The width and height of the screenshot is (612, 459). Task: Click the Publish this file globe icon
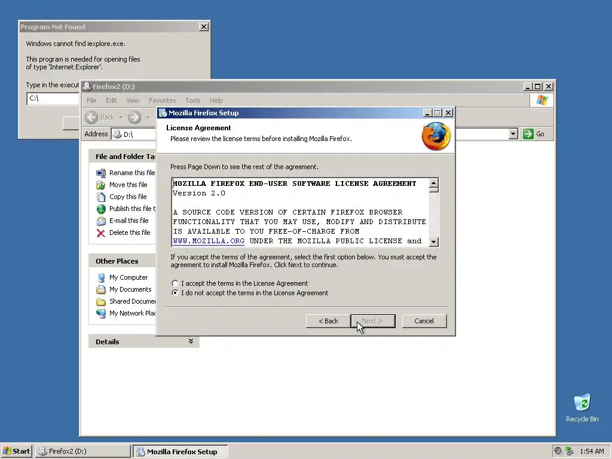[x=100, y=209]
